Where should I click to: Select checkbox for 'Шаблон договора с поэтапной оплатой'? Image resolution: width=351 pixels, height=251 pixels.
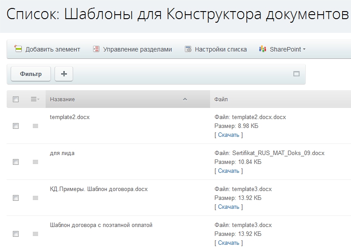16,234
